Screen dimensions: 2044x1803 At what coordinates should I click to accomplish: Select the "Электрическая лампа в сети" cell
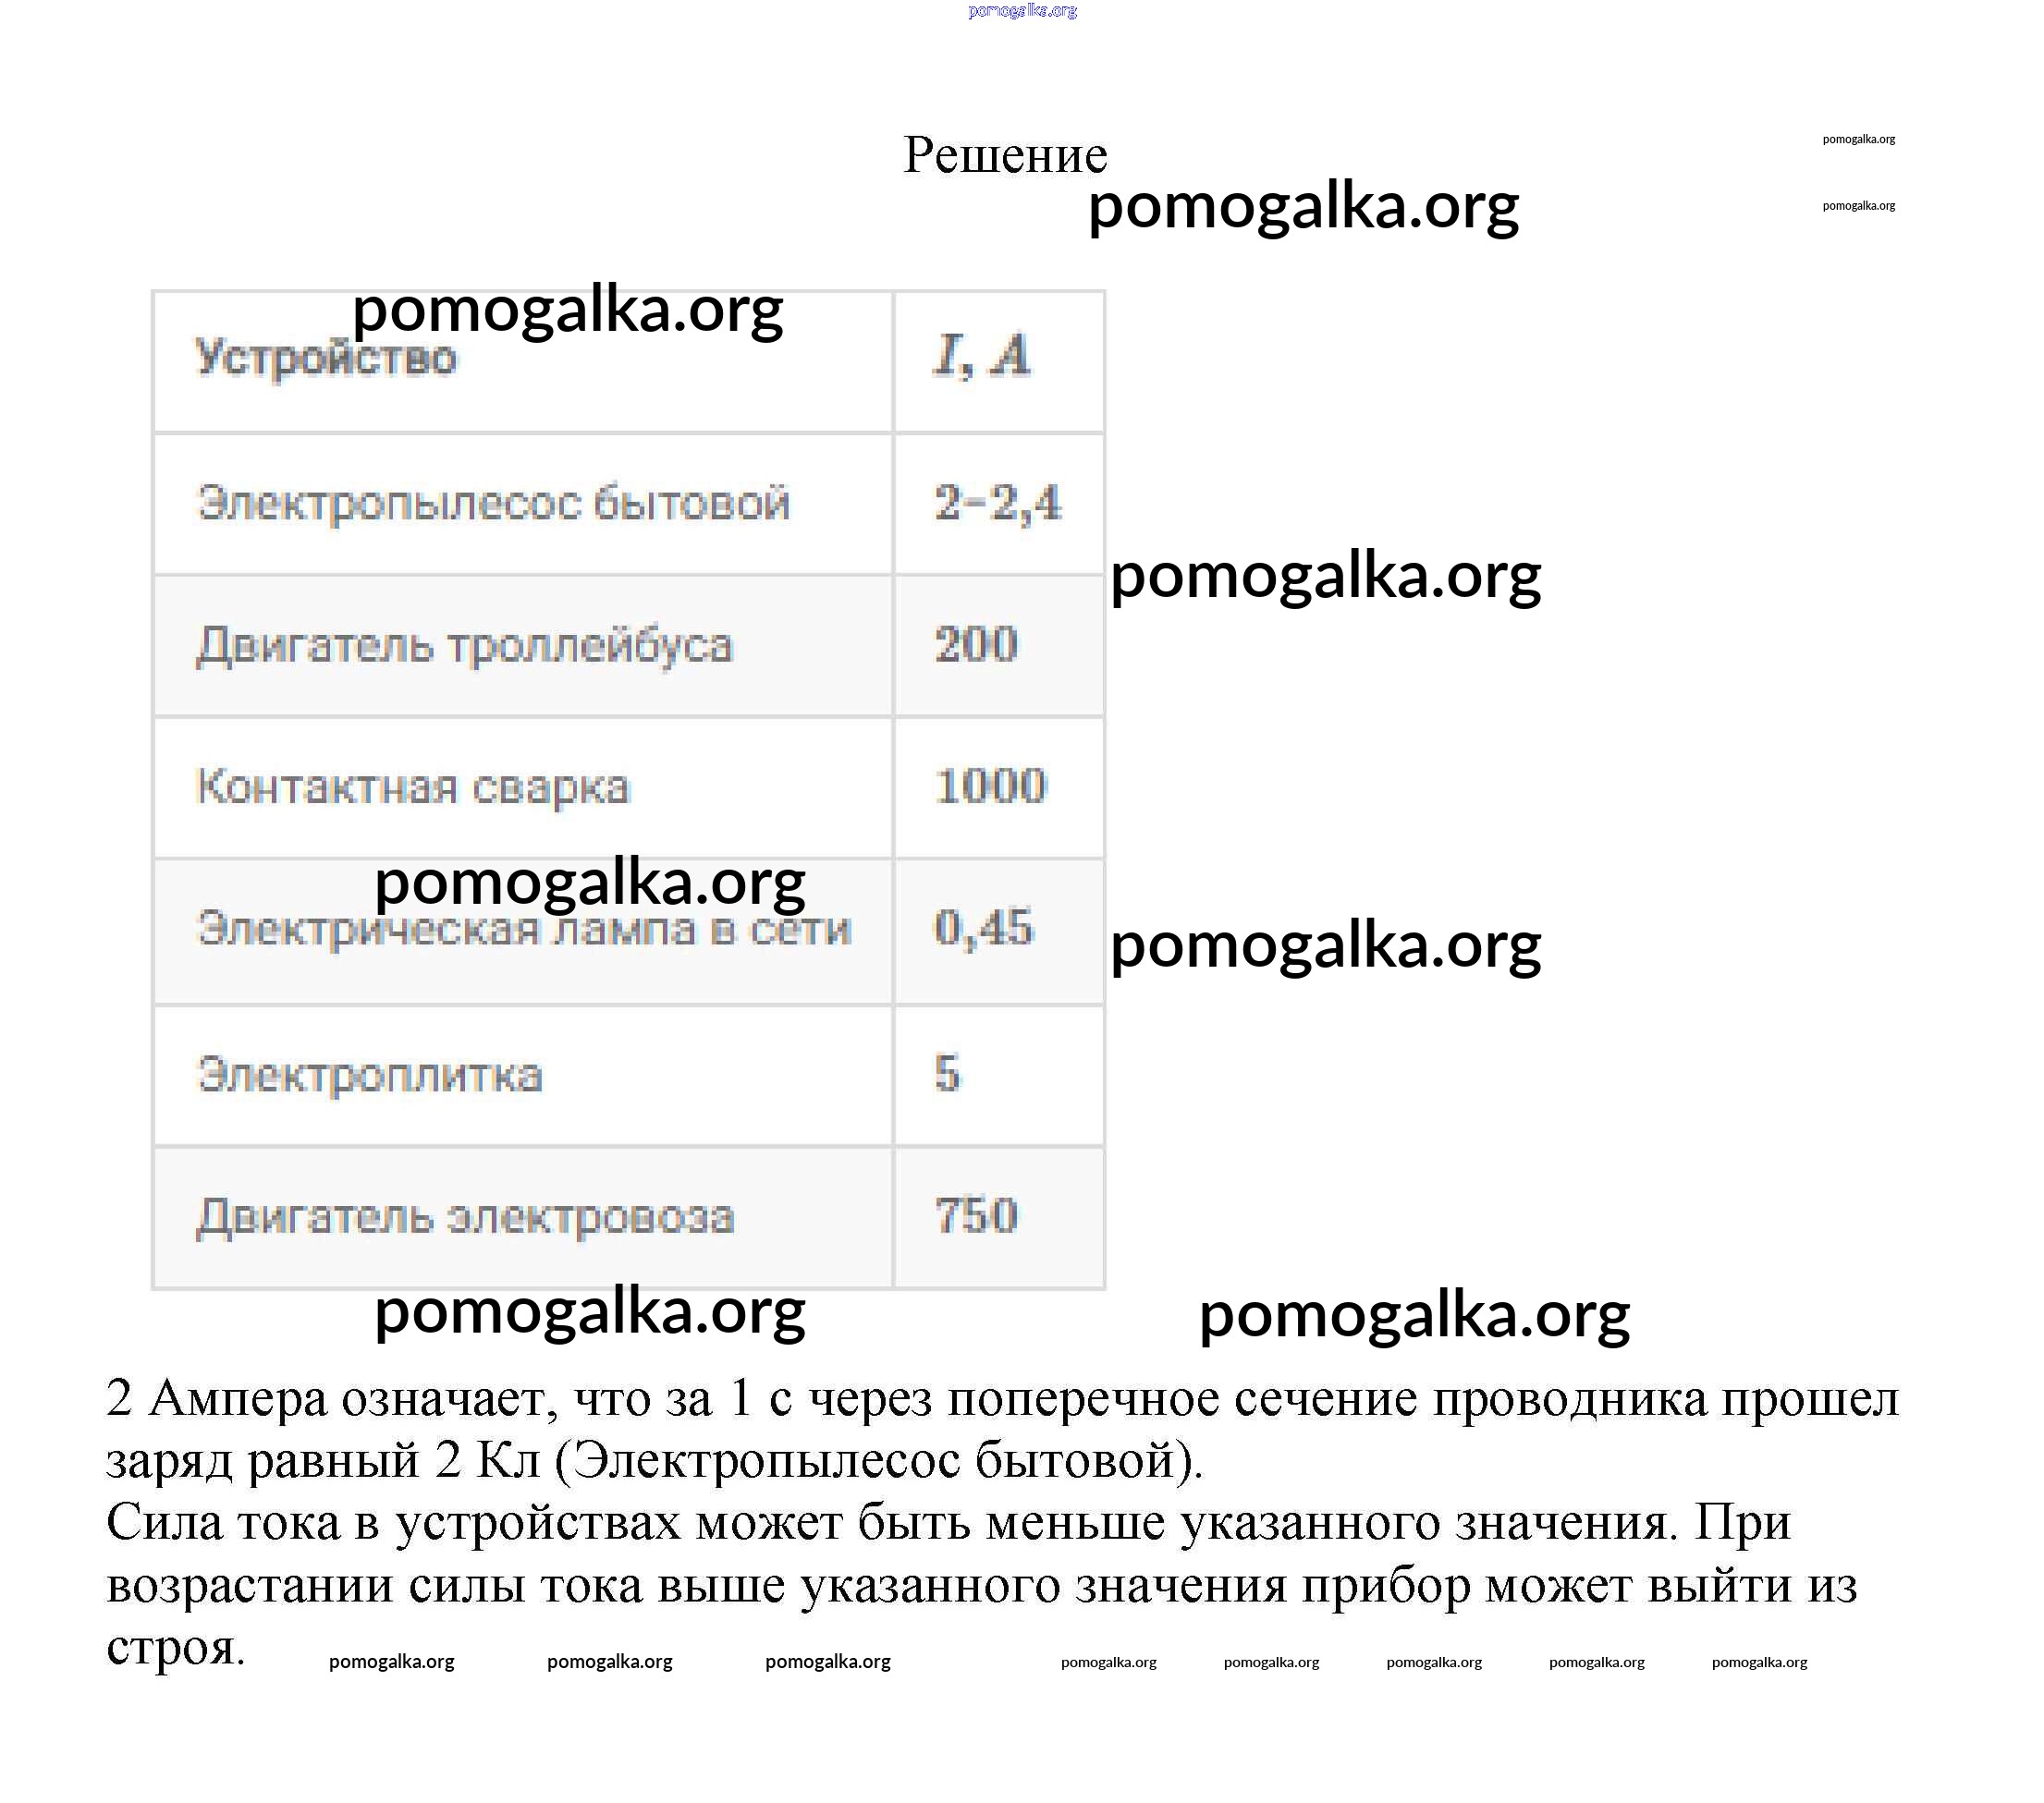(x=523, y=931)
